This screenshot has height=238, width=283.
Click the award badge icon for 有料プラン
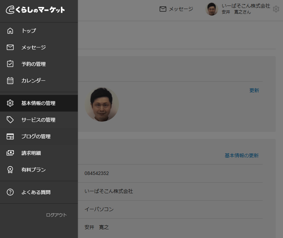point(10,170)
